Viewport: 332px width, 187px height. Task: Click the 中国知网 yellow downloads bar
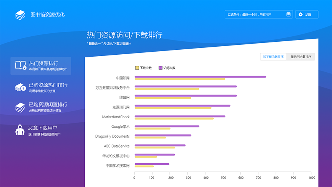point(180,79)
